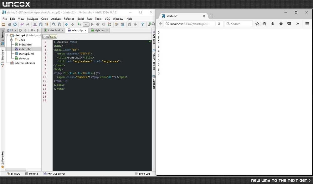The image size is (313, 184).
Task: Click the Copy icon in IntelliJ toolbar
Action: tap(41, 24)
